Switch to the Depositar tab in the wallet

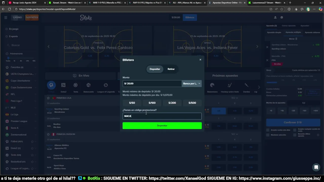point(155,69)
